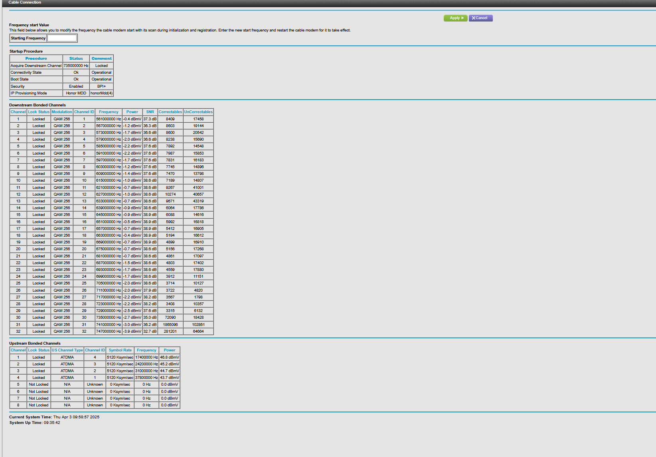
Task: Click the green Apply button
Action: click(x=455, y=18)
